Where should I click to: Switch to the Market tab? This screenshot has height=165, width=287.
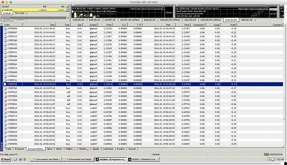[x=84, y=149]
